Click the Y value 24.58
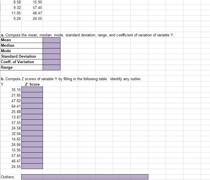 coord(16,128)
